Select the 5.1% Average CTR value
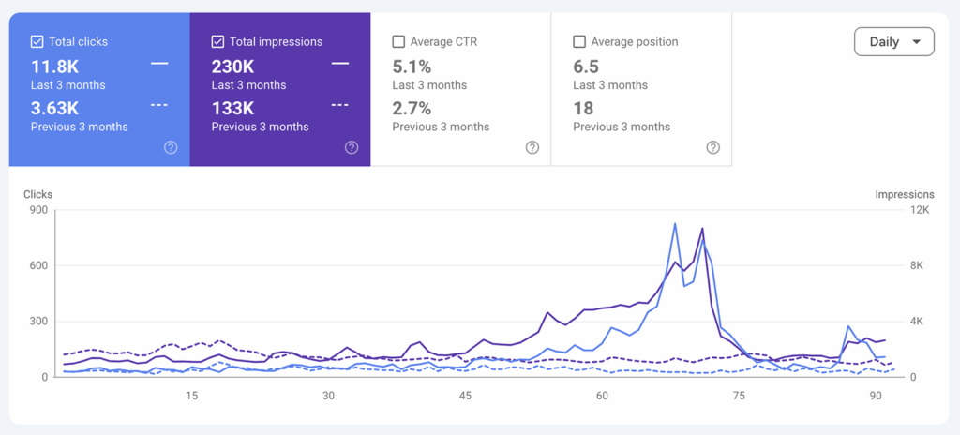The height and width of the screenshot is (435, 960). coord(412,67)
